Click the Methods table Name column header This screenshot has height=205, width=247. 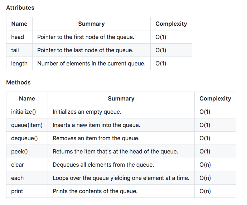point(27,98)
